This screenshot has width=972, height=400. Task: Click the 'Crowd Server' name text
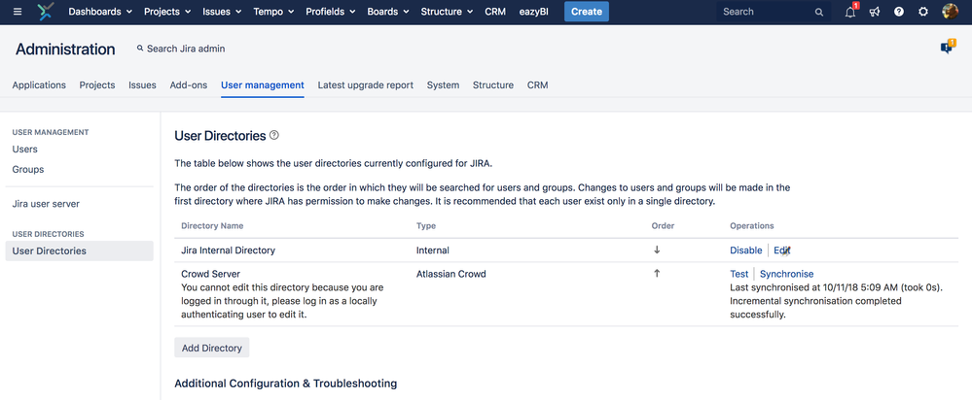coord(211,274)
